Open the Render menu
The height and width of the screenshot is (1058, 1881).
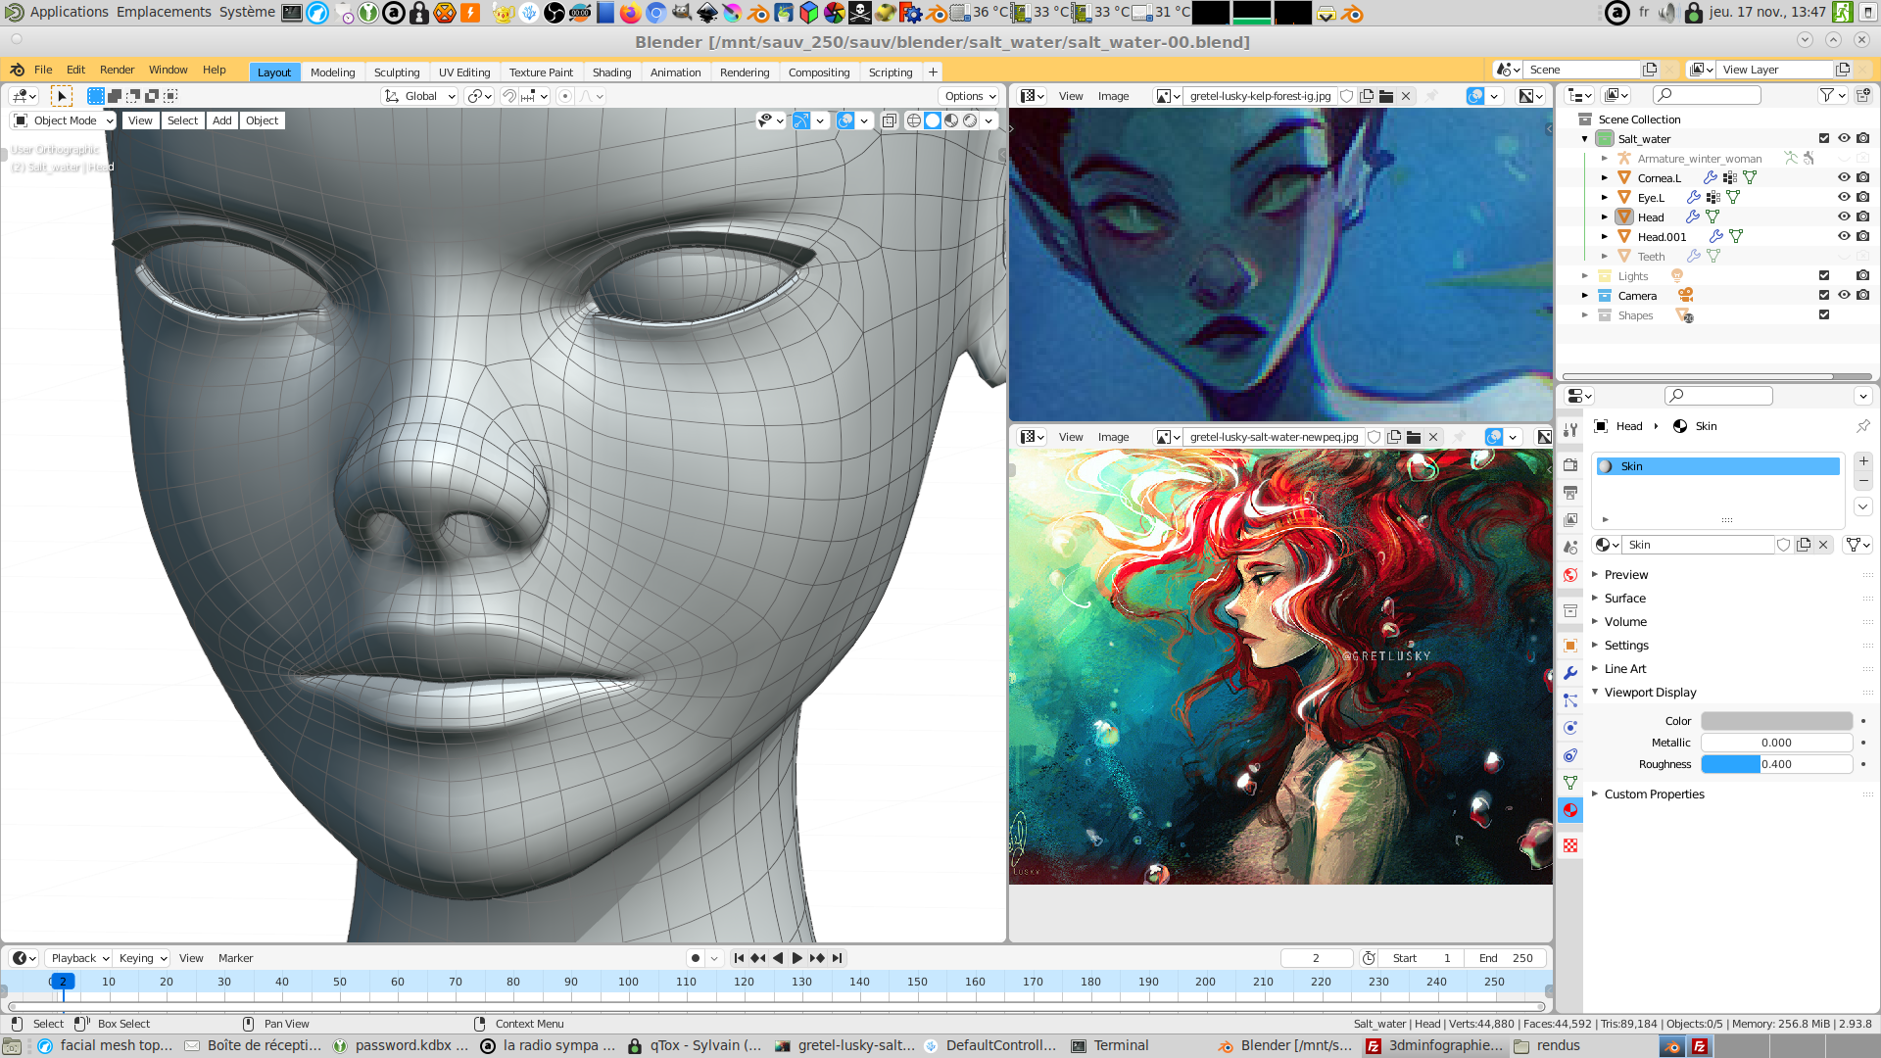point(117,70)
